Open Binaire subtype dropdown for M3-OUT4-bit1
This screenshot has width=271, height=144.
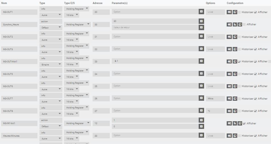(x=51, y=65)
